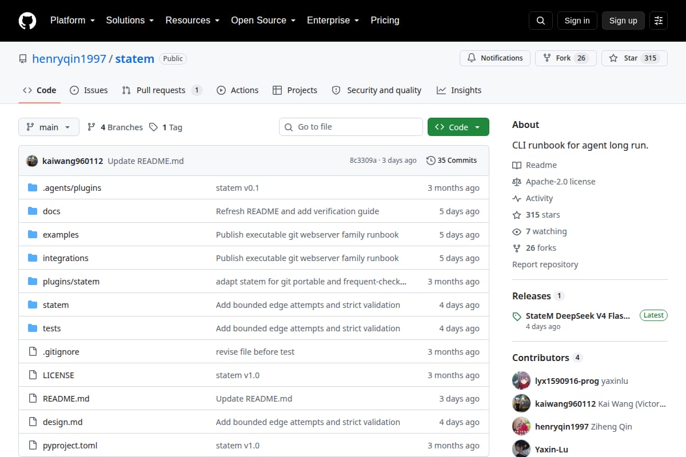The height and width of the screenshot is (457, 686).
Task: Open 'revise file before test' commit message
Action: [x=255, y=352]
